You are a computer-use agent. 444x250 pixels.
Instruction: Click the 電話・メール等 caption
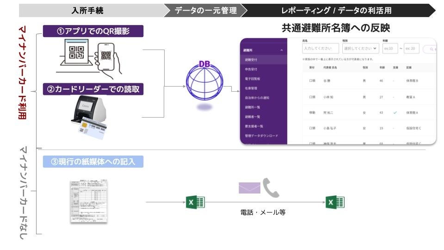tap(263, 212)
